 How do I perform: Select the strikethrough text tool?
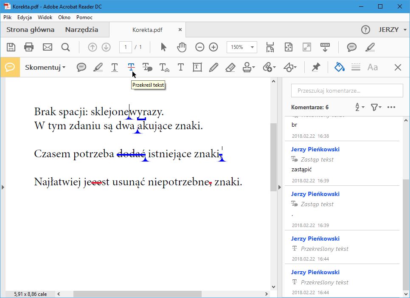[131, 67]
